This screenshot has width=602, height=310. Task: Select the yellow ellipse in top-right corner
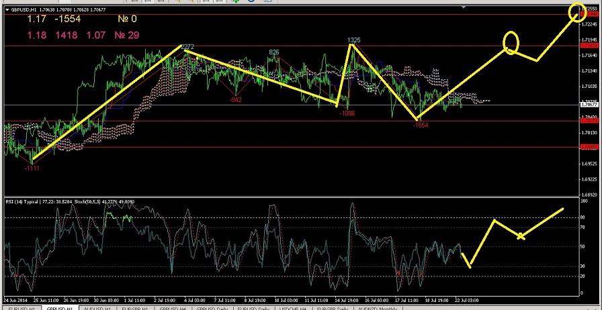[x=577, y=11]
